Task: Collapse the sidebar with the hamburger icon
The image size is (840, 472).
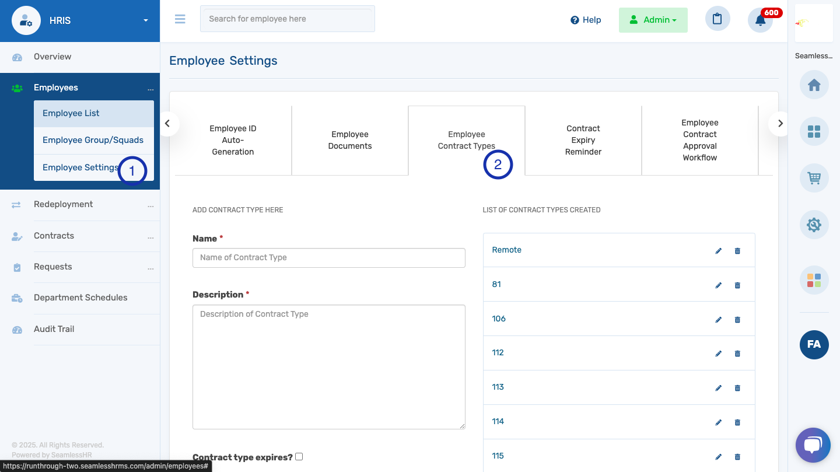Action: 180,19
